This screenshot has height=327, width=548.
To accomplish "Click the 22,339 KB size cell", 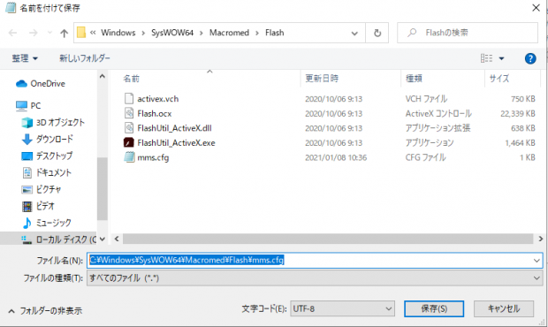I will point(518,113).
